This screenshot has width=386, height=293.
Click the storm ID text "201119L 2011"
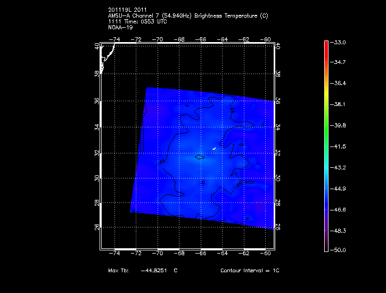tap(127, 10)
